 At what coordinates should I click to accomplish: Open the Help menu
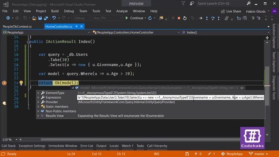(x=154, y=11)
